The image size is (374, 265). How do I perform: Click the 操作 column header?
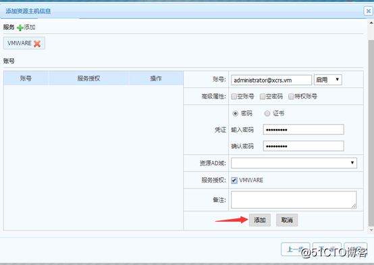click(x=156, y=78)
